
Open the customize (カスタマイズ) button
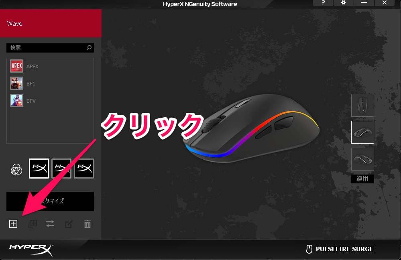pos(50,201)
